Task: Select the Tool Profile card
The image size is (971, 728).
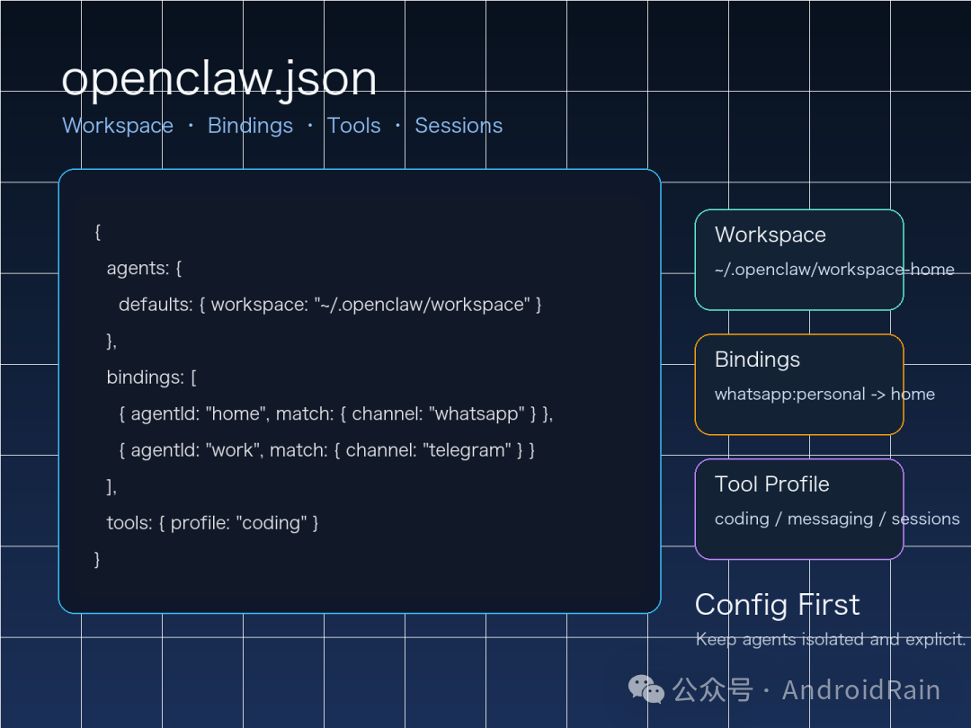Action: (x=798, y=509)
